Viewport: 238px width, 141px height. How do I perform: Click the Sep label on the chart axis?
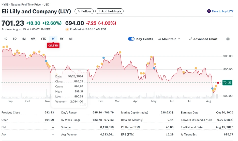point(10,101)
